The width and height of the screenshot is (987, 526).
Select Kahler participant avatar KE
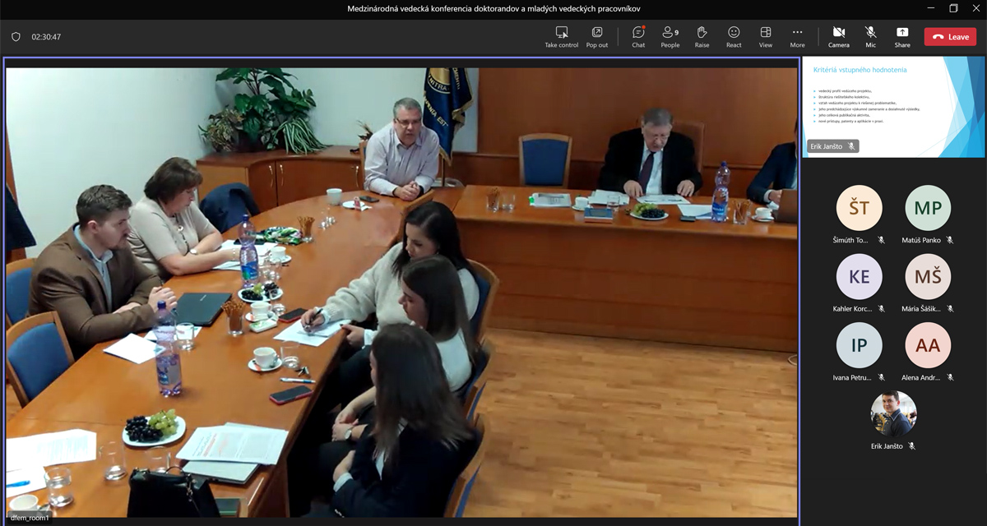coord(859,277)
